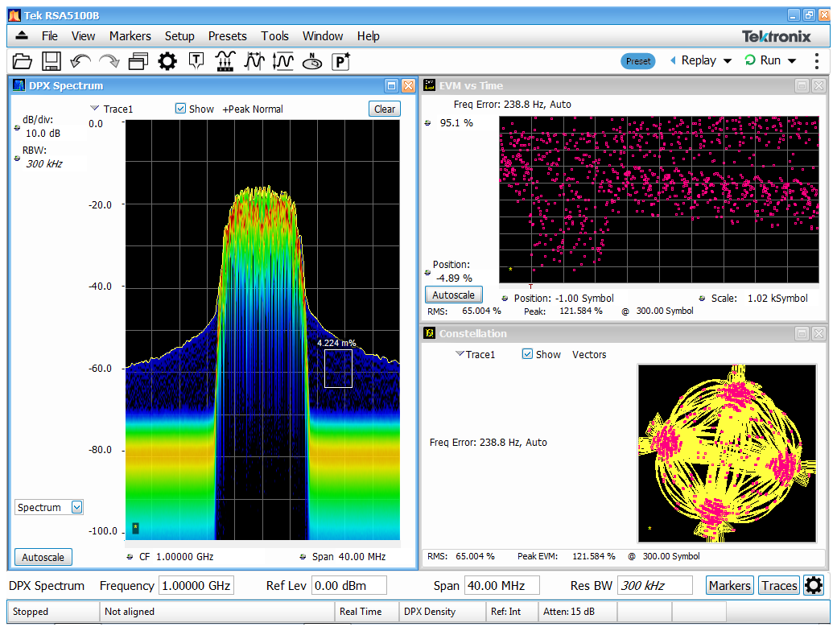The image size is (837, 631).
Task: Open the Presets menu
Action: [227, 35]
